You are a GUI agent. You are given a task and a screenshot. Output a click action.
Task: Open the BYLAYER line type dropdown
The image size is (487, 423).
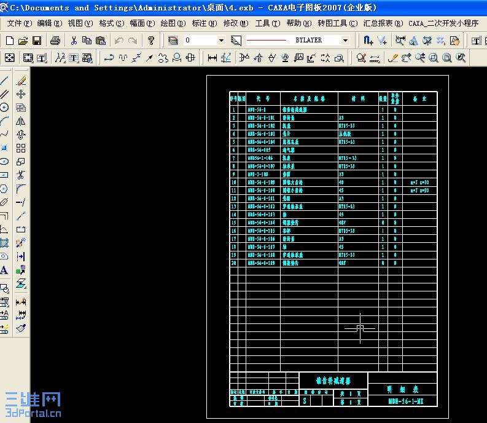(x=345, y=40)
